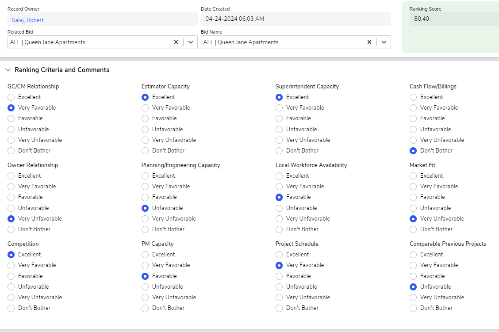Screen dimensions: 499x332
Task: Mark Local Workforce Availability as Unfavorable
Action: pos(279,208)
